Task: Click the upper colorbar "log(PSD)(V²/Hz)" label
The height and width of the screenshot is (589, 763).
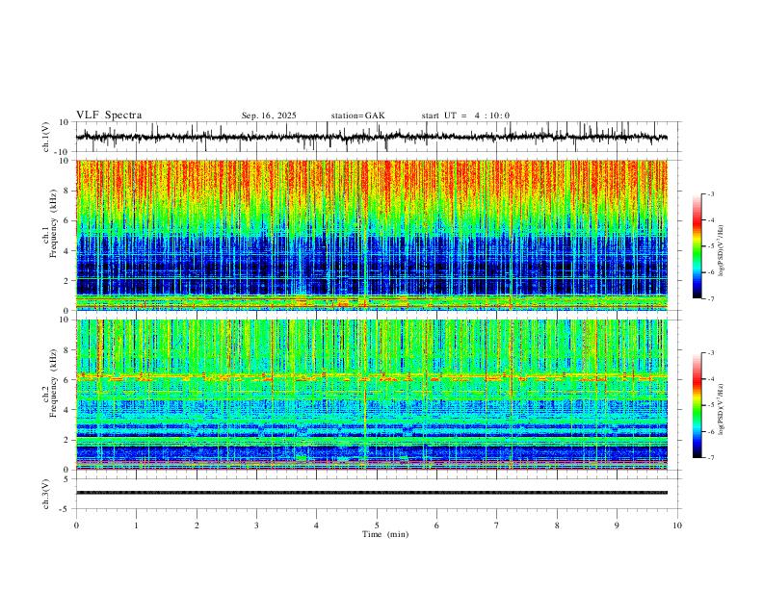Action: [x=722, y=250]
